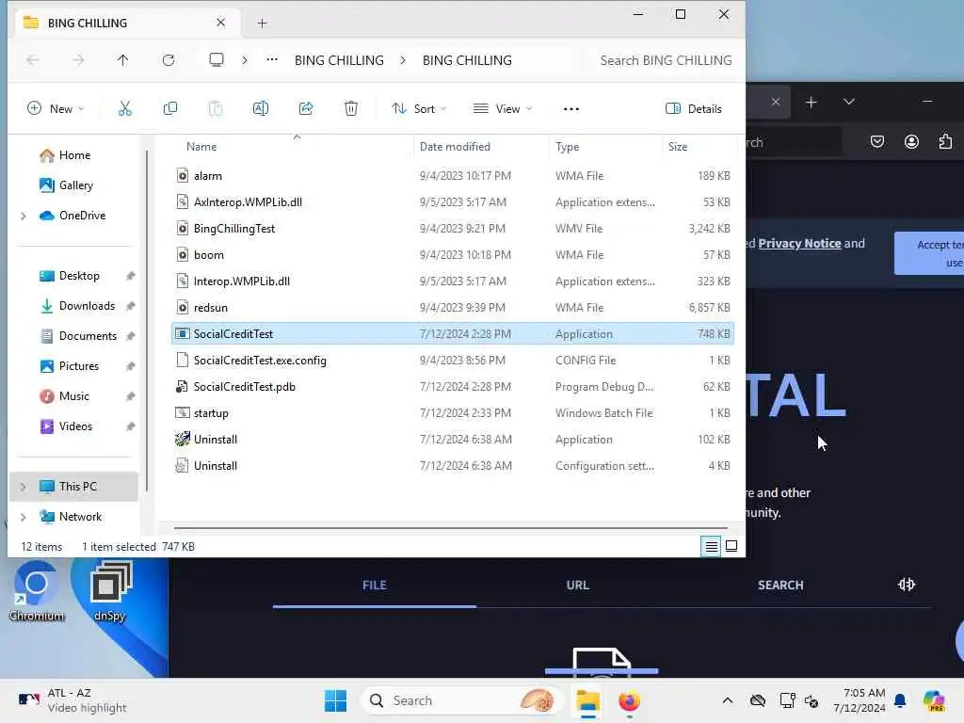The image size is (964, 723).
Task: Select the AxInterop.WMPLib.dll file
Action: point(453,202)
